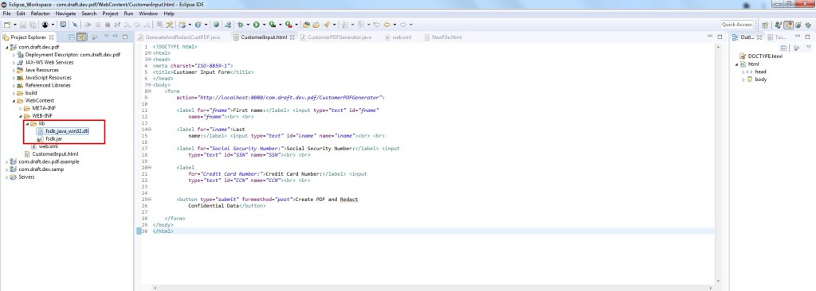Expand the Java Resources tree node
The width and height of the screenshot is (816, 291).
point(14,70)
